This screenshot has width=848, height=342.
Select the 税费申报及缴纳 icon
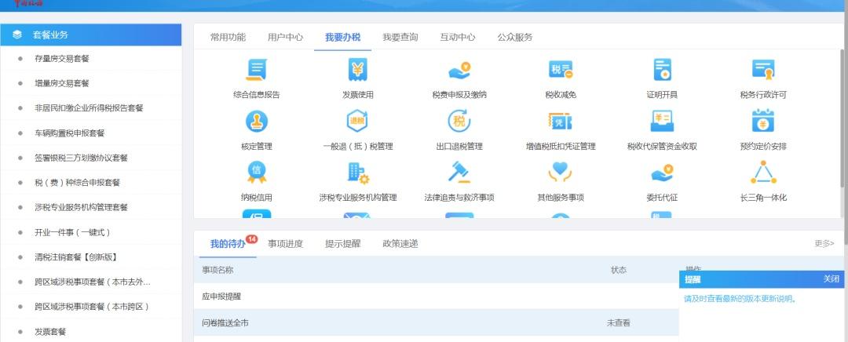point(459,71)
